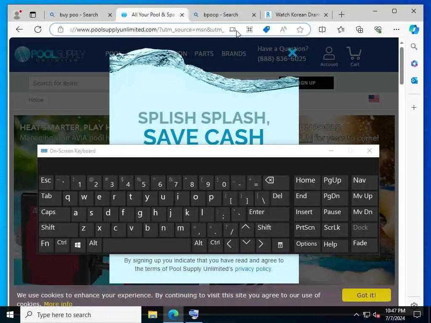Accept cookies with Got it! button

click(367, 295)
